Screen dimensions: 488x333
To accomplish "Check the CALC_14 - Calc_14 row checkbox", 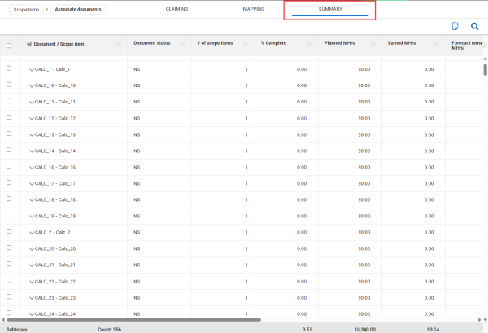I will point(9,150).
